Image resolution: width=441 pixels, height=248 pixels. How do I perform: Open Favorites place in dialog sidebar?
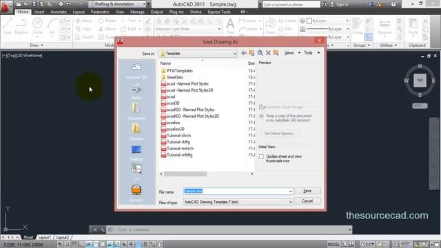click(136, 132)
